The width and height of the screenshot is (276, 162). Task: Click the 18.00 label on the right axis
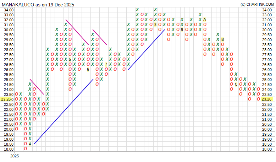[267, 149]
